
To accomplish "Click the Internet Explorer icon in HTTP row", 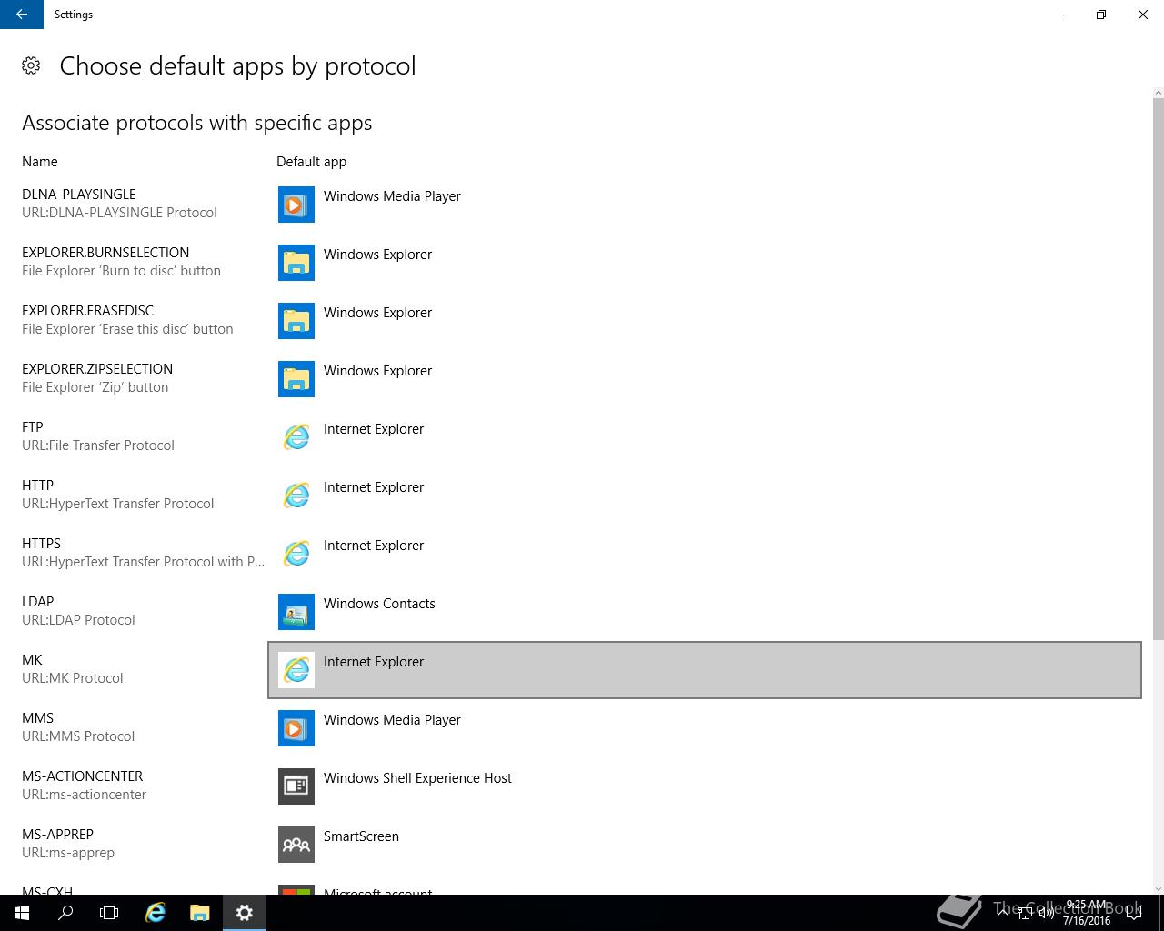I will (x=296, y=496).
